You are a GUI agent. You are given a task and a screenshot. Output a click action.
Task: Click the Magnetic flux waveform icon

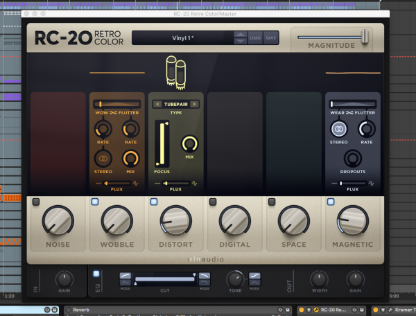[x=372, y=183]
